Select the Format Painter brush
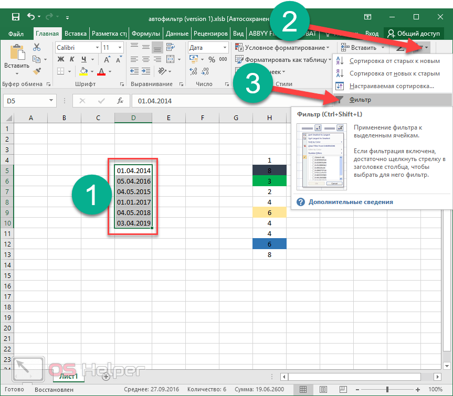This screenshot has height=396, width=453. click(x=37, y=70)
